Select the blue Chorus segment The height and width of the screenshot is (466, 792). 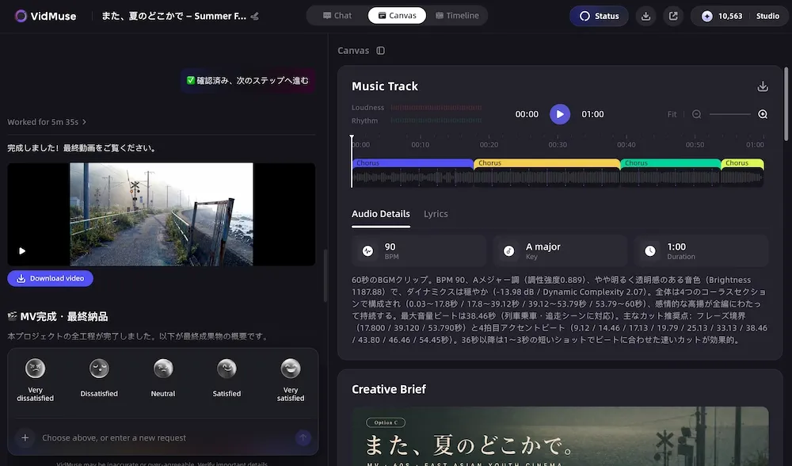pos(413,163)
